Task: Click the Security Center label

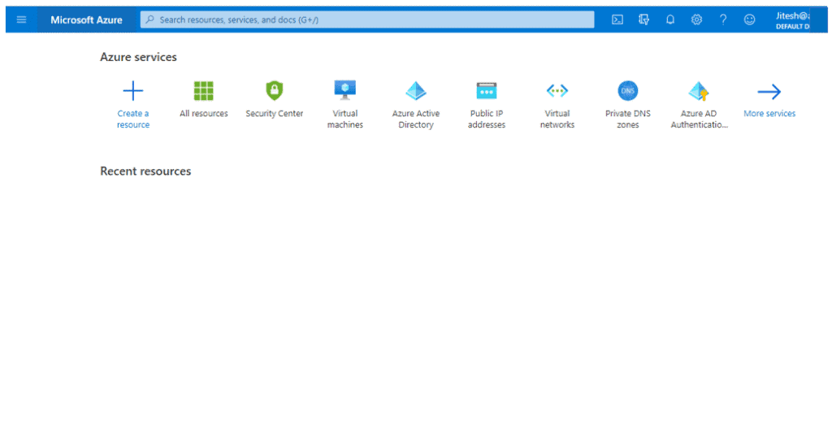Action: point(275,113)
